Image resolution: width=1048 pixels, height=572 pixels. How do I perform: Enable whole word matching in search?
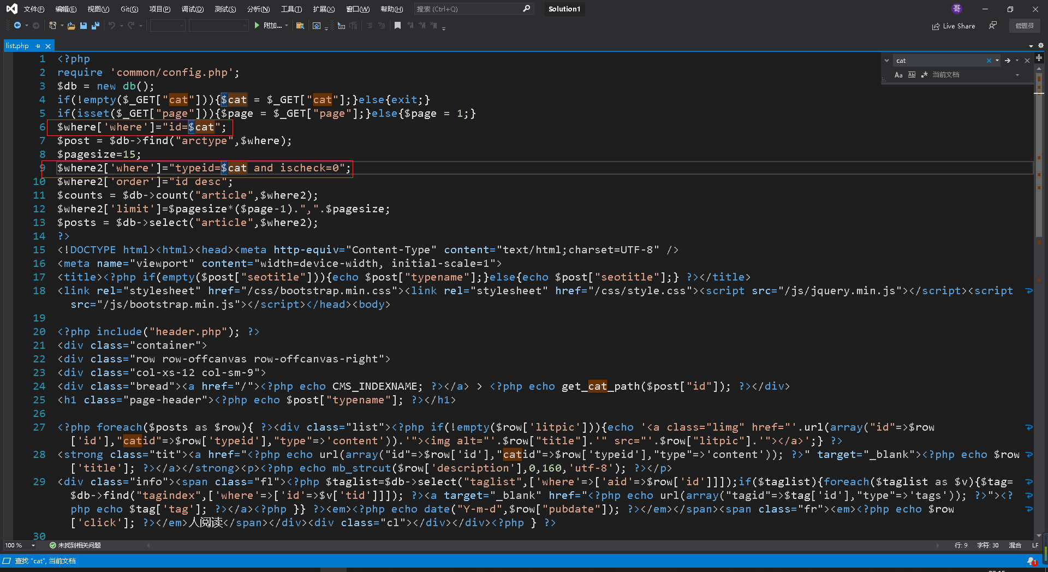[x=912, y=75]
